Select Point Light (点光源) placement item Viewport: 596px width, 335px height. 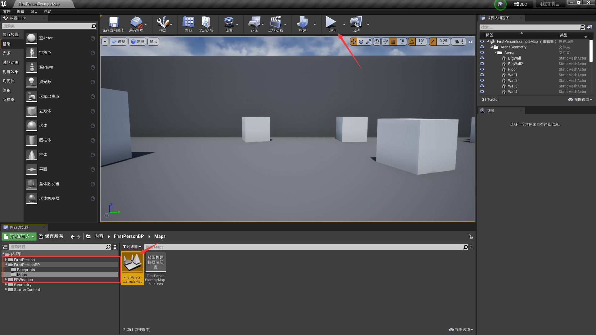(61, 82)
